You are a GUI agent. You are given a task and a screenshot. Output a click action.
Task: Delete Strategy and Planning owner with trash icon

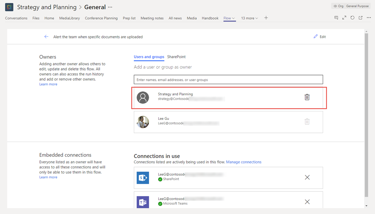tap(307, 97)
